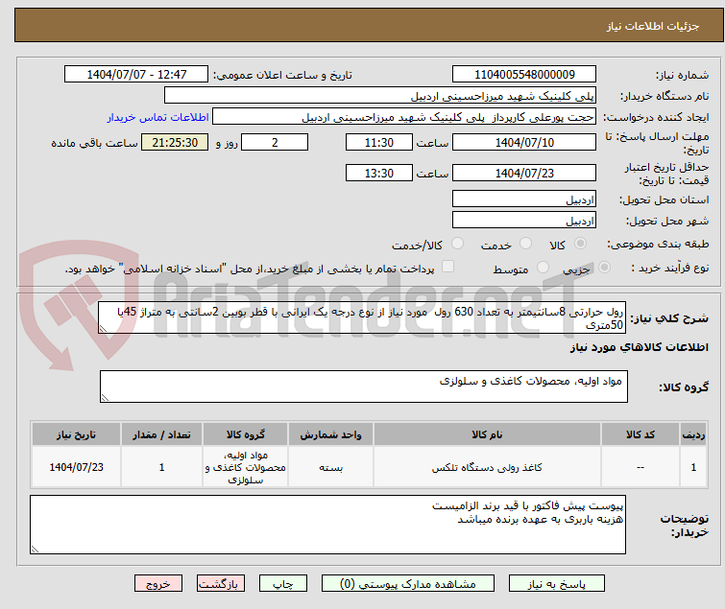Screen dimensions: 725x609
Task: Select the کالا radio button
Action: [x=580, y=243]
